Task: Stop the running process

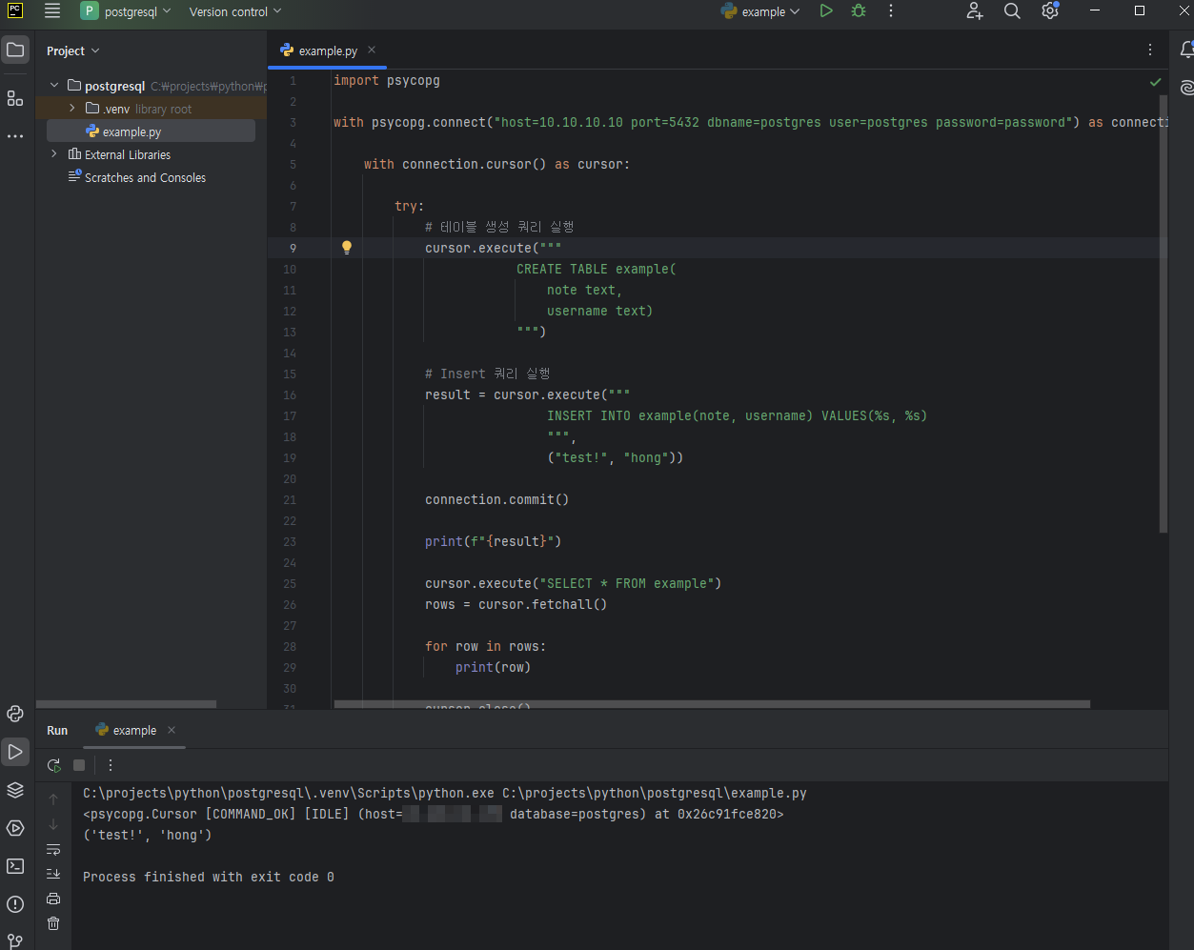Action: 79,765
